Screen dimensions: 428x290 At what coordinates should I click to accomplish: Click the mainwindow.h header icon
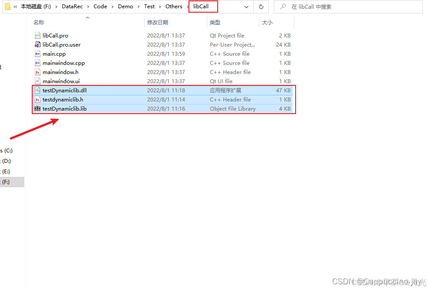pos(37,72)
